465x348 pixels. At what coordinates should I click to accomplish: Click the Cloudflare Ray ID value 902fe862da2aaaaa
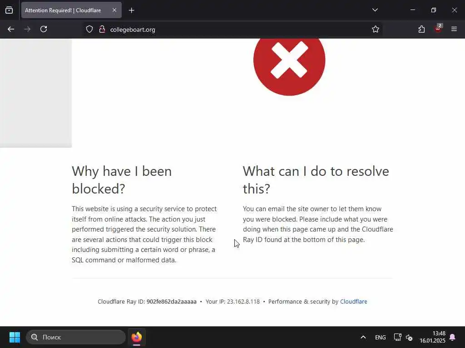click(171, 301)
